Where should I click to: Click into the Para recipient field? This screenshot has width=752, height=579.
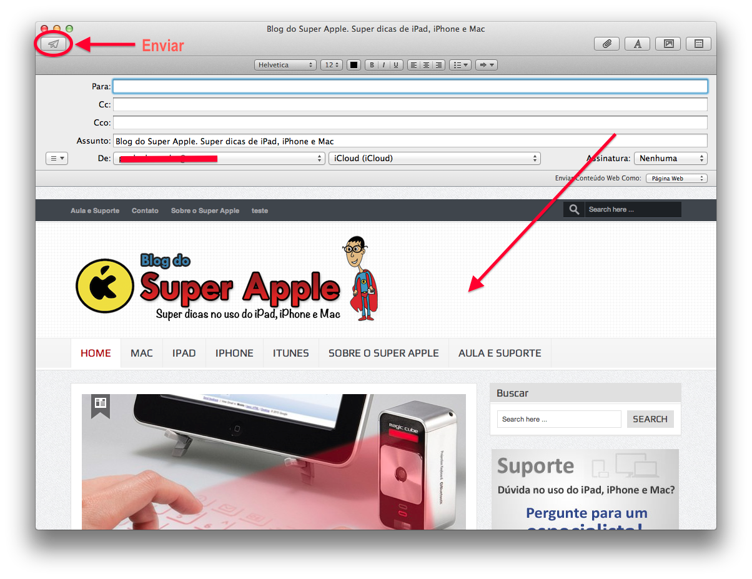point(410,86)
